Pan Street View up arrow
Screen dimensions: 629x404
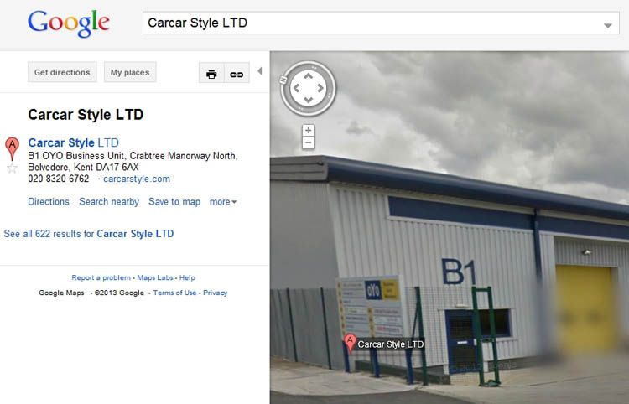[x=308, y=76]
